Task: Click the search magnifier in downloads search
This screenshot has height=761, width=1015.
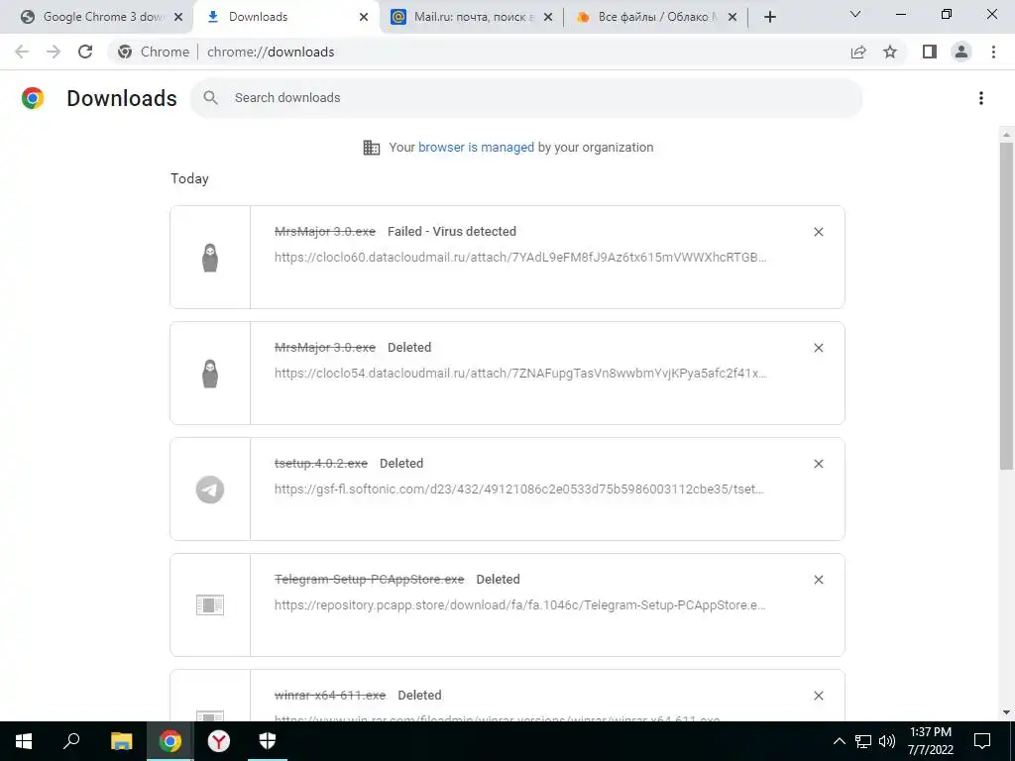Action: click(x=210, y=98)
